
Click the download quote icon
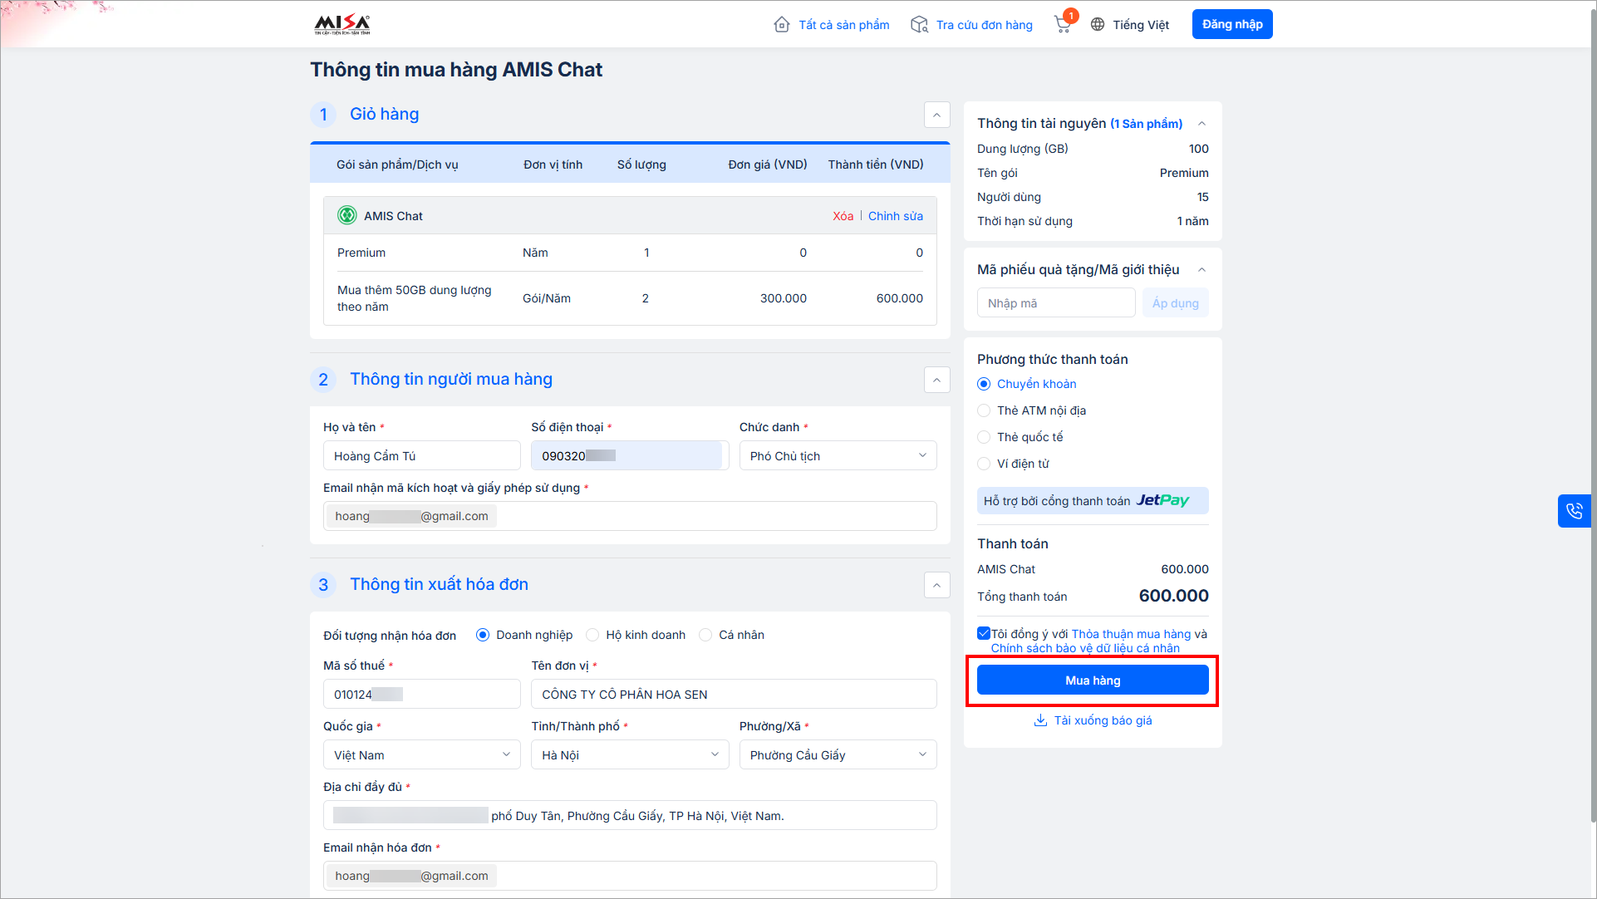(1039, 720)
